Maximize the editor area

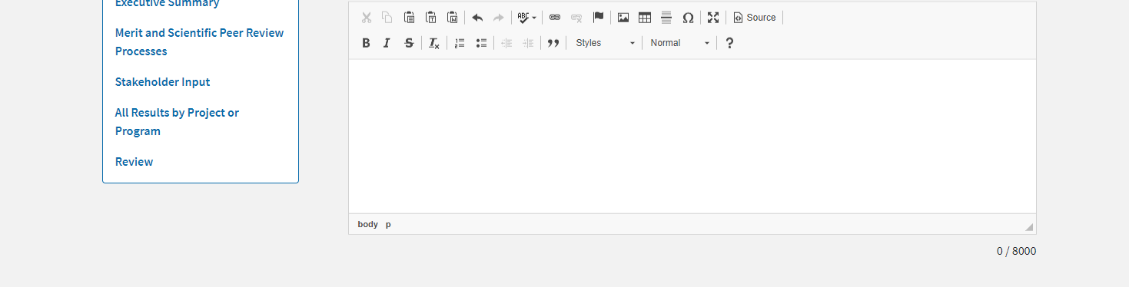pyautogui.click(x=713, y=18)
